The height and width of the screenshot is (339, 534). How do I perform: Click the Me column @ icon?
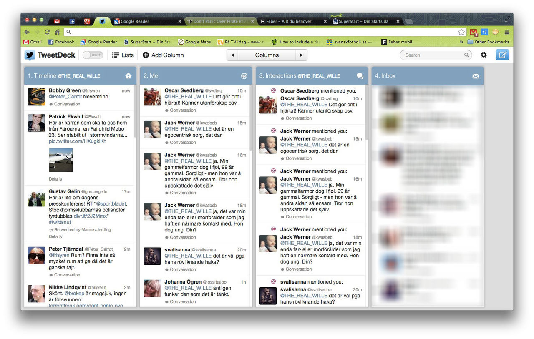tap(244, 76)
